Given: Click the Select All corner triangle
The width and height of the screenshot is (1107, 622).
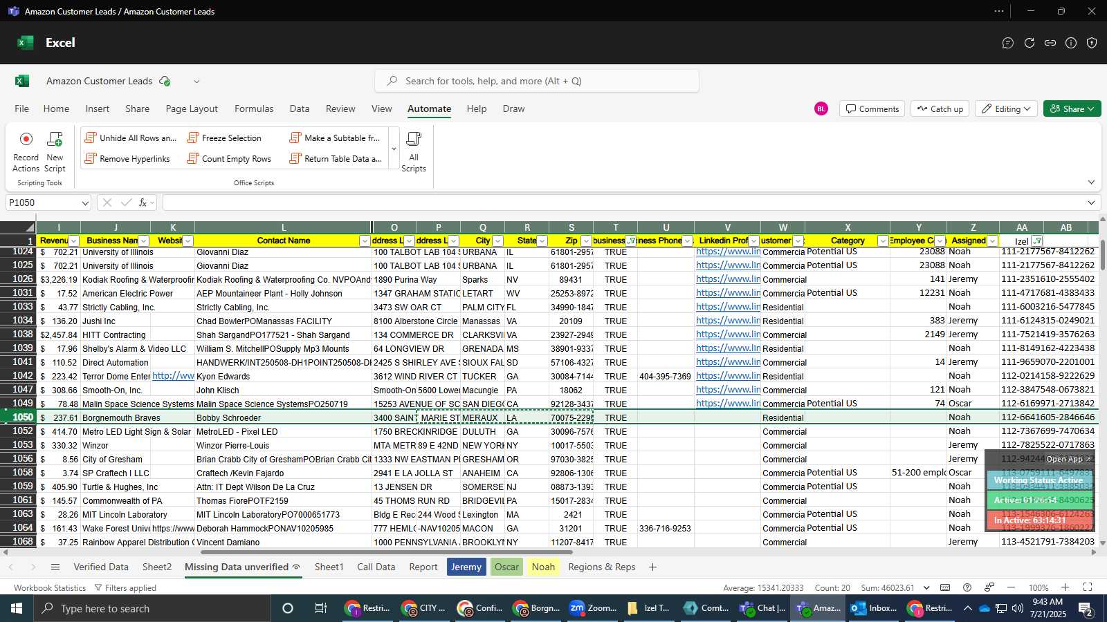Looking at the screenshot, I should point(30,227).
